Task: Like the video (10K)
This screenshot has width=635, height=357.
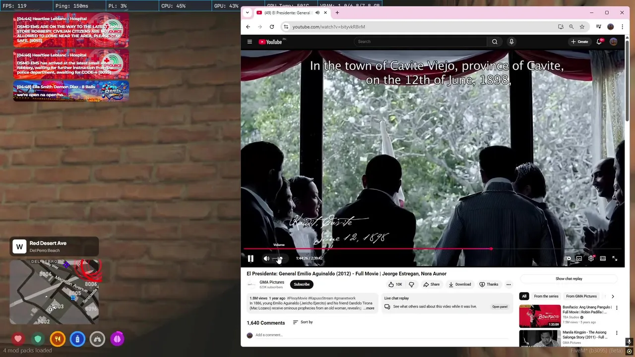Action: (395, 284)
